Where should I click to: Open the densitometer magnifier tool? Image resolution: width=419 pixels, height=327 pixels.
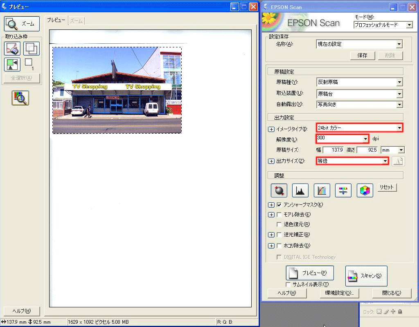coord(20,98)
